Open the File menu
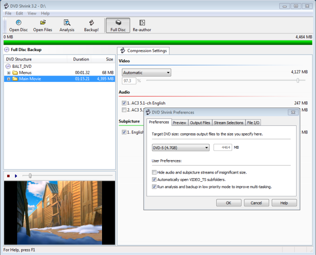316x255 pixels. [x=8, y=13]
